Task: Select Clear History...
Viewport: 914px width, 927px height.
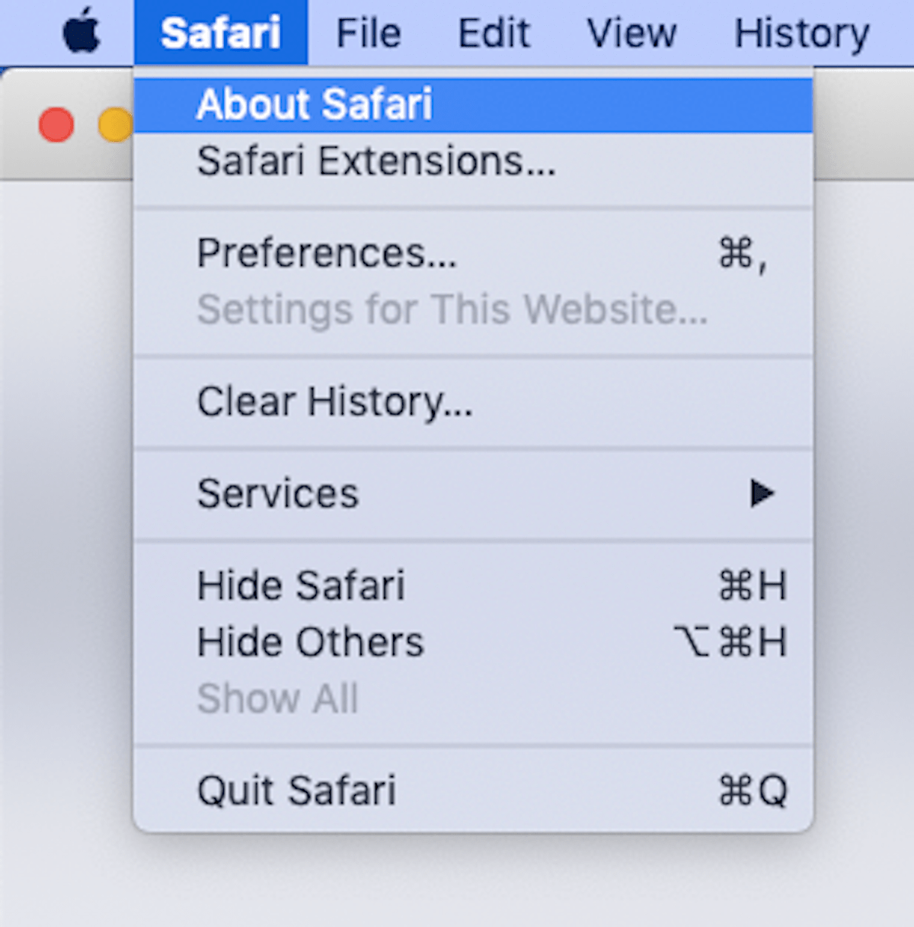Action: coord(335,403)
